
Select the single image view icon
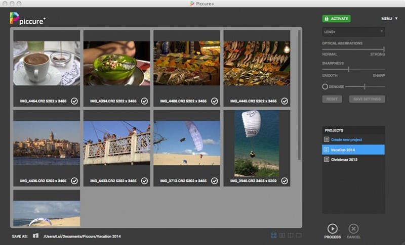[299, 235]
